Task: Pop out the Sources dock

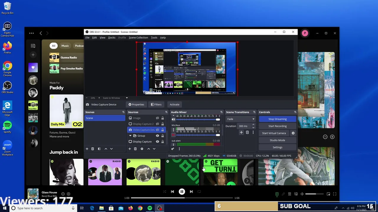Action: click(x=166, y=112)
